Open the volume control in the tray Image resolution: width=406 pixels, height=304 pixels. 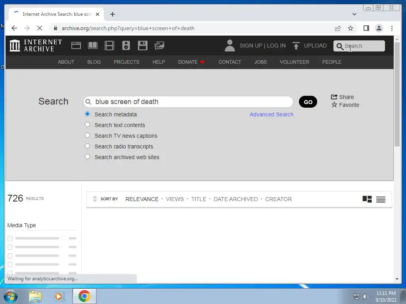[366, 296]
